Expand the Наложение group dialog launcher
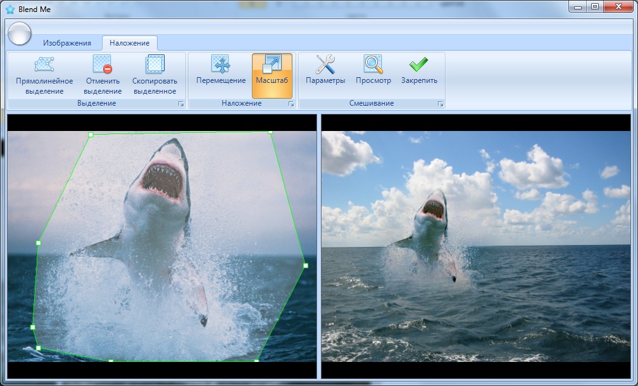Screen dimensions: 638x386 pyautogui.click(x=291, y=104)
